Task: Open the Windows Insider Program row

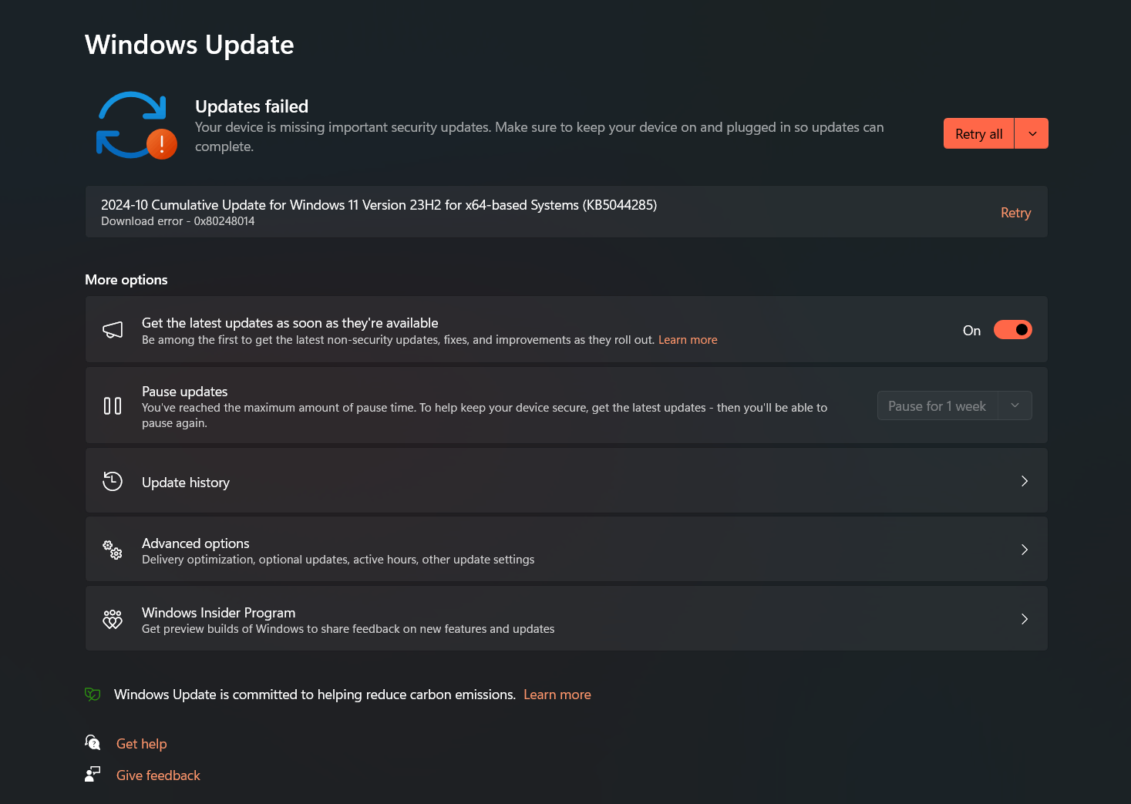Action: tap(566, 619)
